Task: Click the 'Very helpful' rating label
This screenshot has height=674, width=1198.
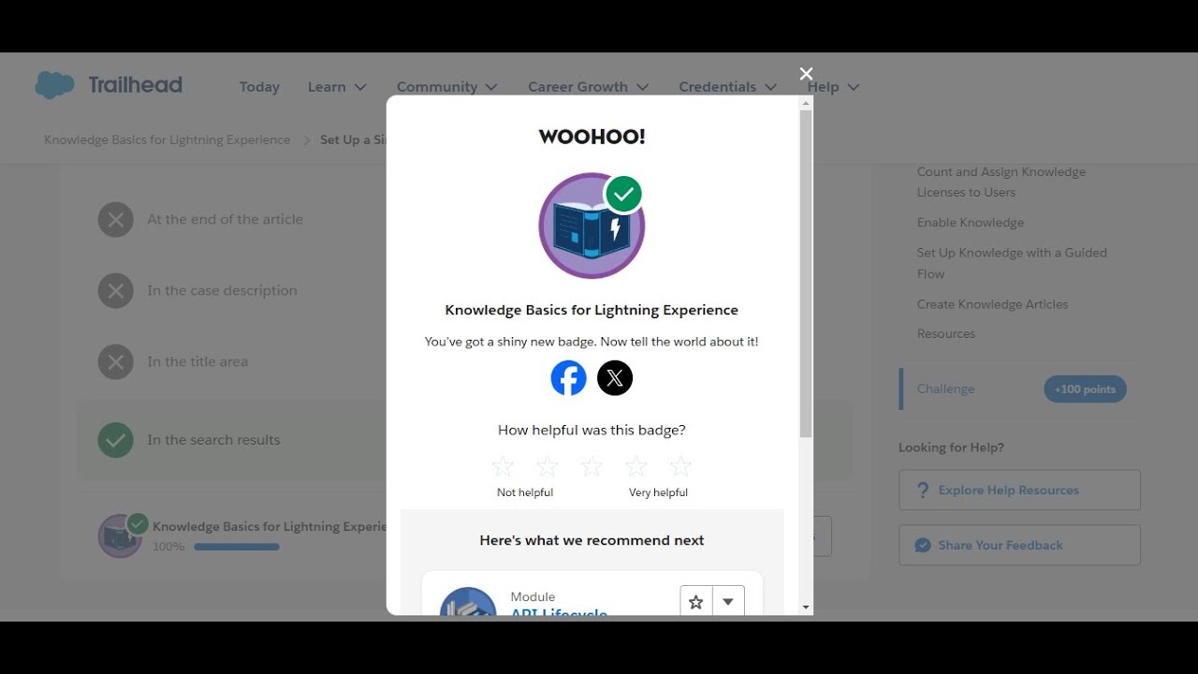Action: 658,492
